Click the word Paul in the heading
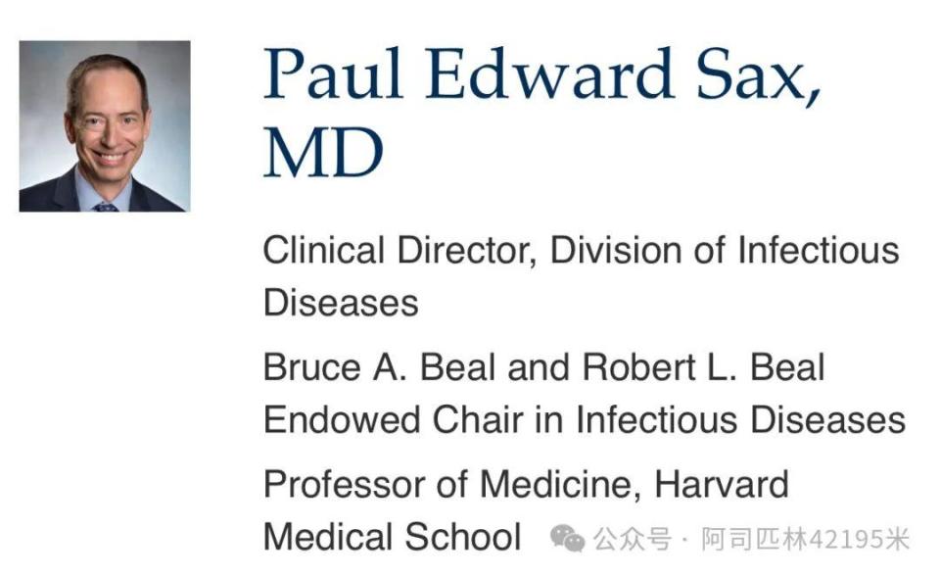940x576 pixels. point(333,74)
